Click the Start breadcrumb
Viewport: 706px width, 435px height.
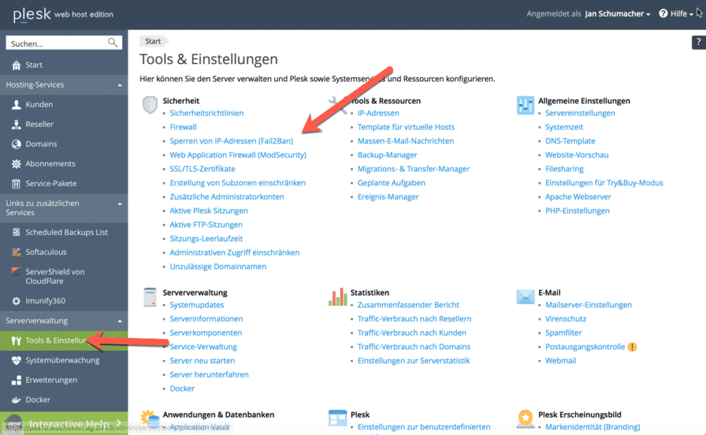click(x=153, y=41)
